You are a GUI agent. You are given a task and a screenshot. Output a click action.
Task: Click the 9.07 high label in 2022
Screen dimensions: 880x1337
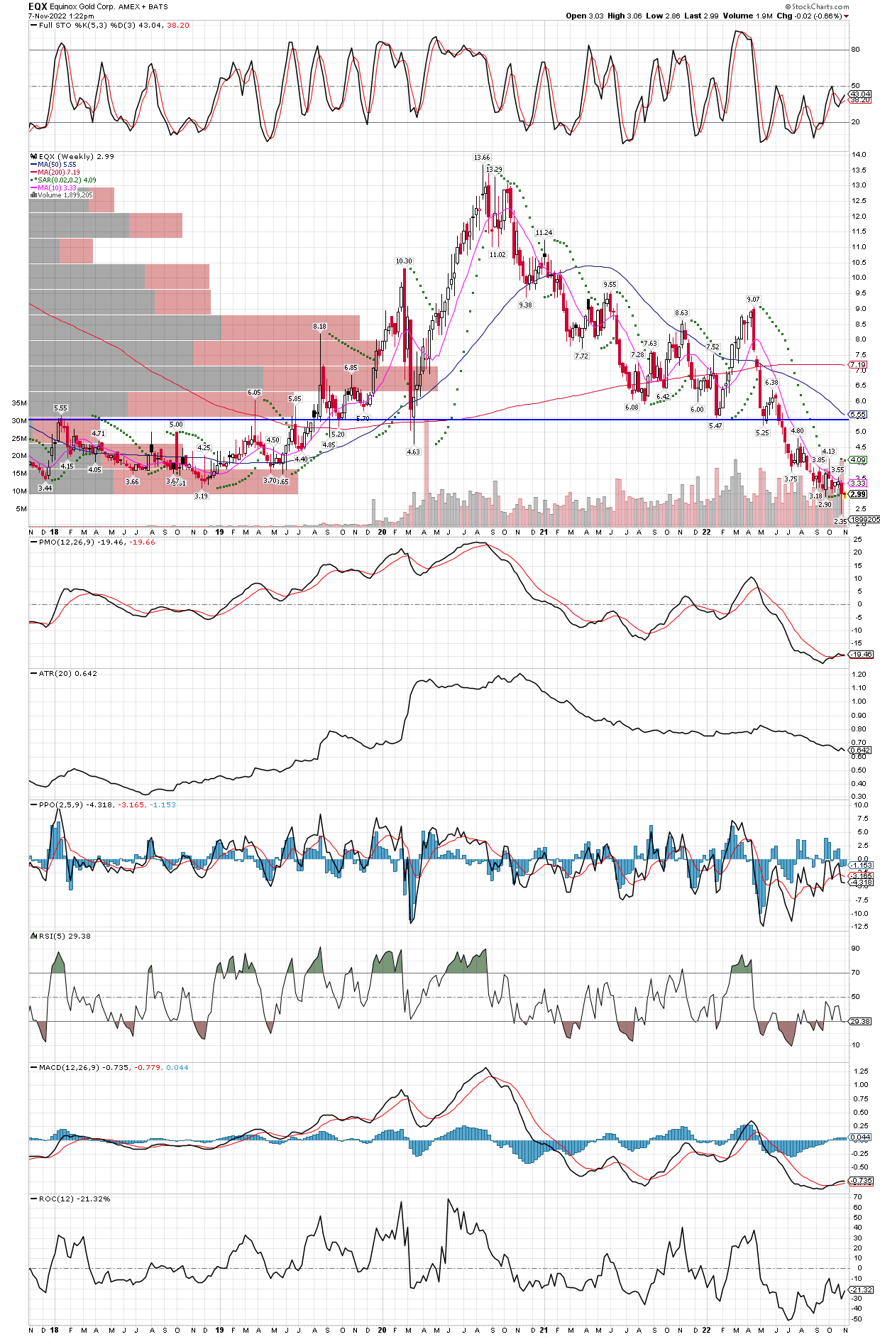(x=753, y=300)
